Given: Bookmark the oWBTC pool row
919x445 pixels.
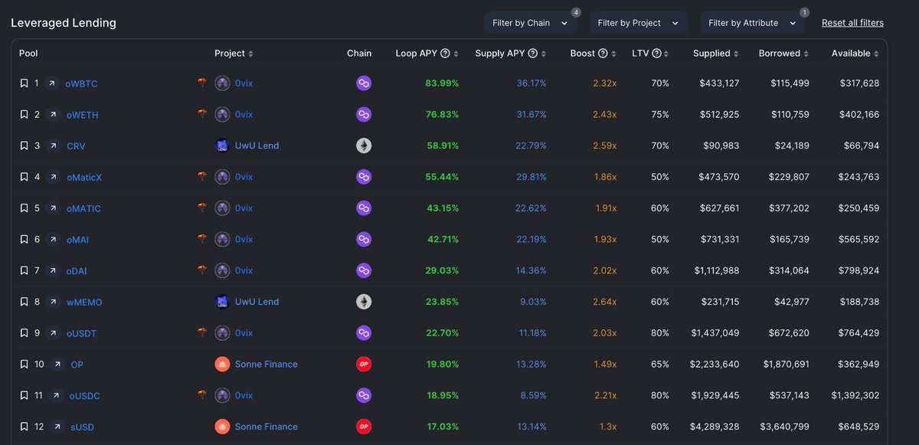Looking at the screenshot, I should pos(24,83).
